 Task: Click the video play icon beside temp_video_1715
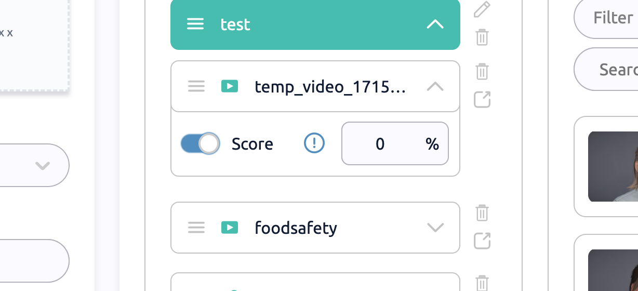[x=230, y=86]
